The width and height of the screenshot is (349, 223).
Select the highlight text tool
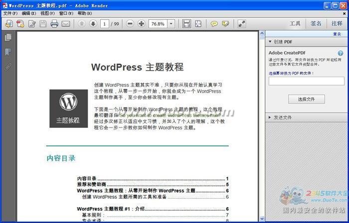(x=225, y=23)
